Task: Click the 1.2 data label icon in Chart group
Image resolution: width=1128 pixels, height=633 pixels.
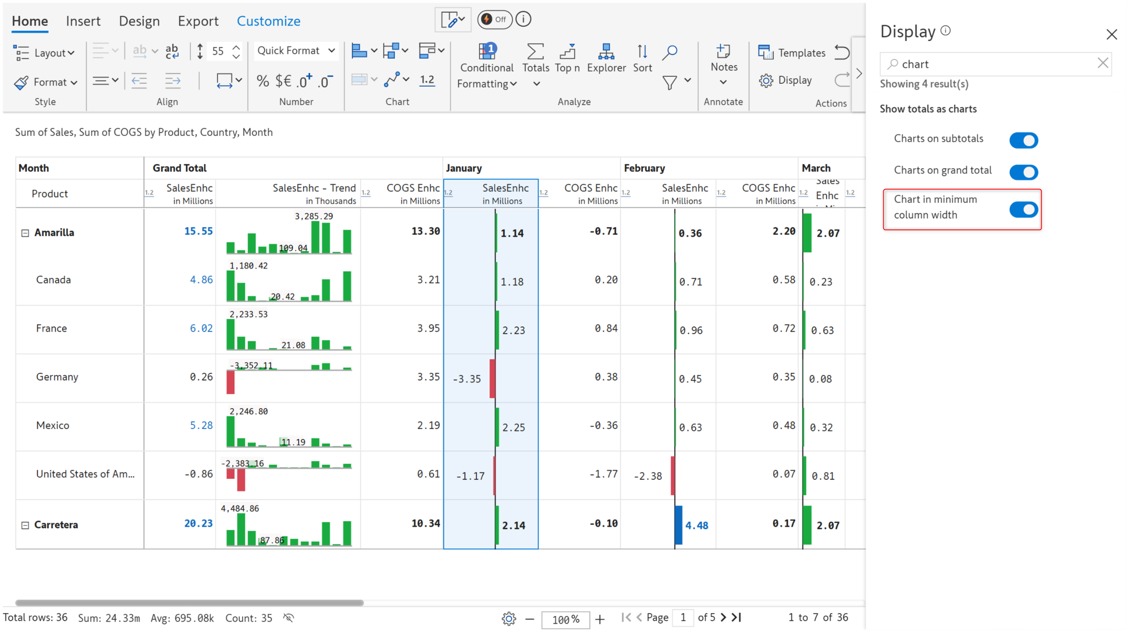Action: (x=427, y=80)
